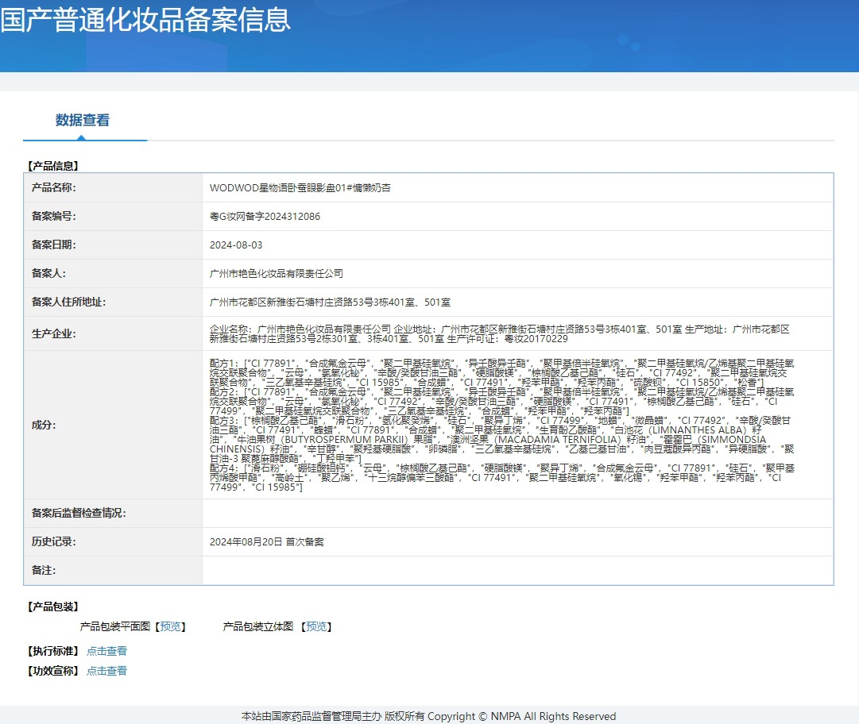Click the 备案日期 row label
This screenshot has width=859, height=724.
(54, 245)
